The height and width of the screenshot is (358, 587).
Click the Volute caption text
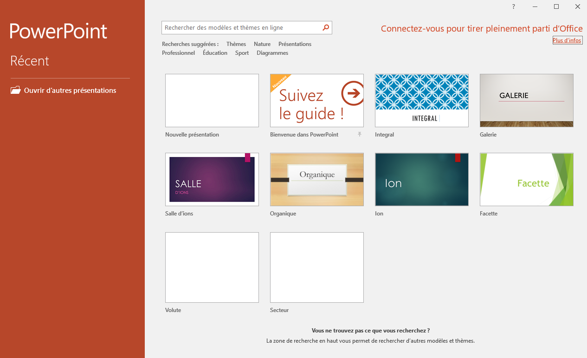coord(173,310)
